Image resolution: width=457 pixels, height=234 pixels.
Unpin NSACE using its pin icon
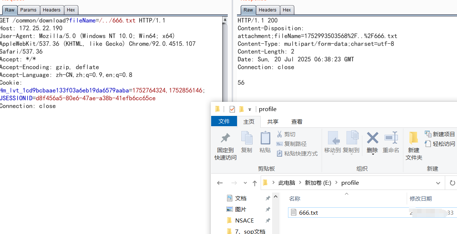pyautogui.click(x=268, y=221)
